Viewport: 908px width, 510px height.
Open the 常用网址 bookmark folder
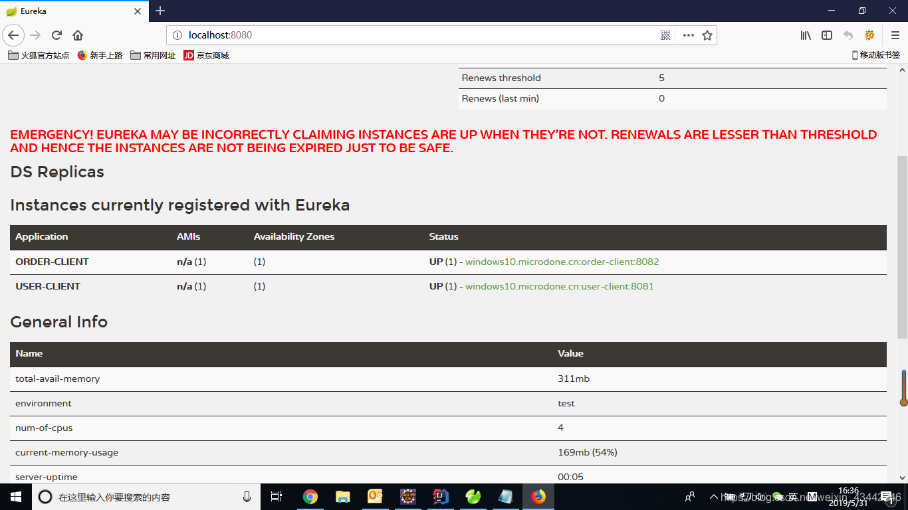(153, 56)
